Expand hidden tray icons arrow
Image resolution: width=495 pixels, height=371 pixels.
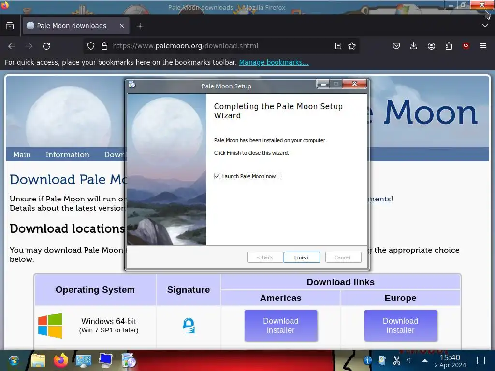coord(425,360)
